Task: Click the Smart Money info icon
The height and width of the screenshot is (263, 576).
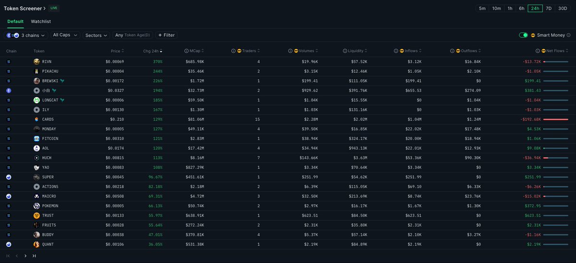Action: coord(569,35)
